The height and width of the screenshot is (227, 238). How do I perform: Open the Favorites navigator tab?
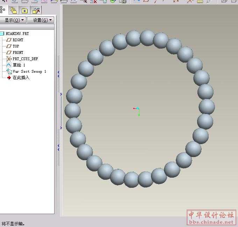(24, 10)
